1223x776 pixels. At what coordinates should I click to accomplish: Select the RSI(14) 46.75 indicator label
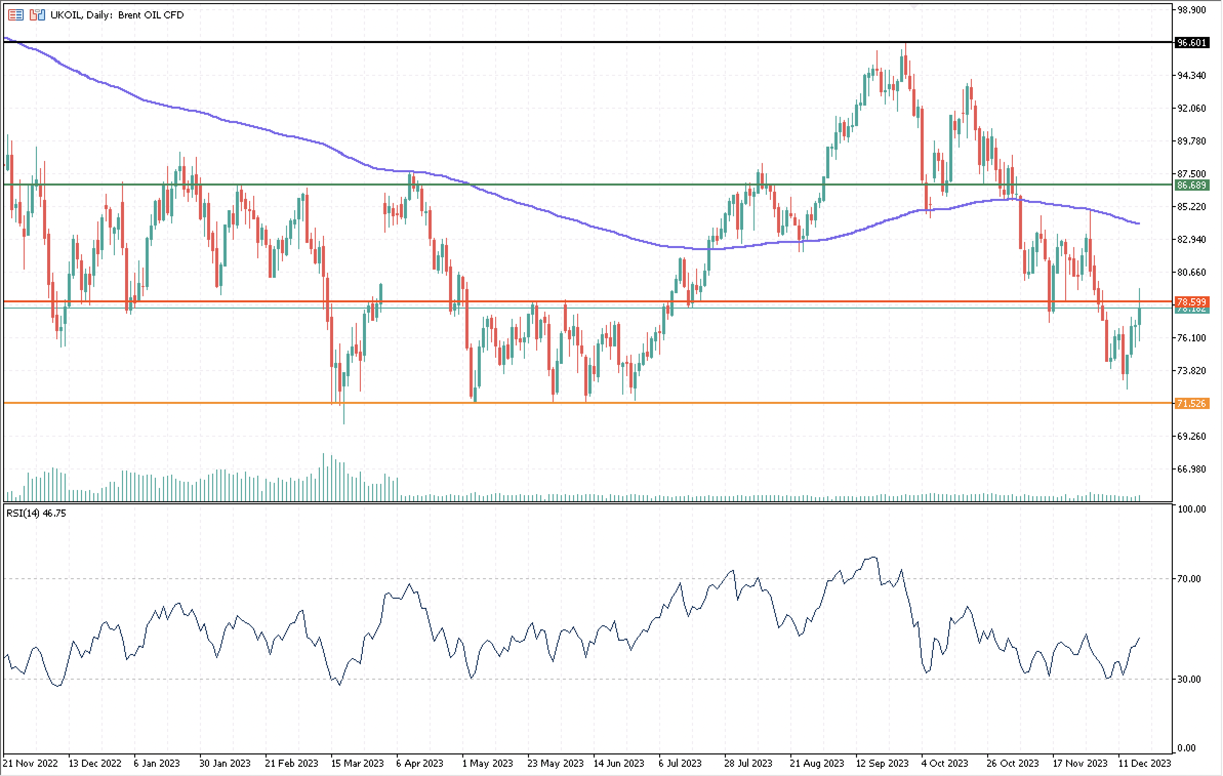(x=36, y=513)
